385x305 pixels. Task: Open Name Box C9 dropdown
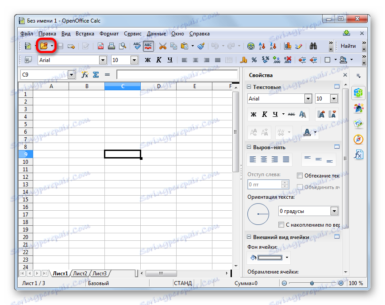71,75
